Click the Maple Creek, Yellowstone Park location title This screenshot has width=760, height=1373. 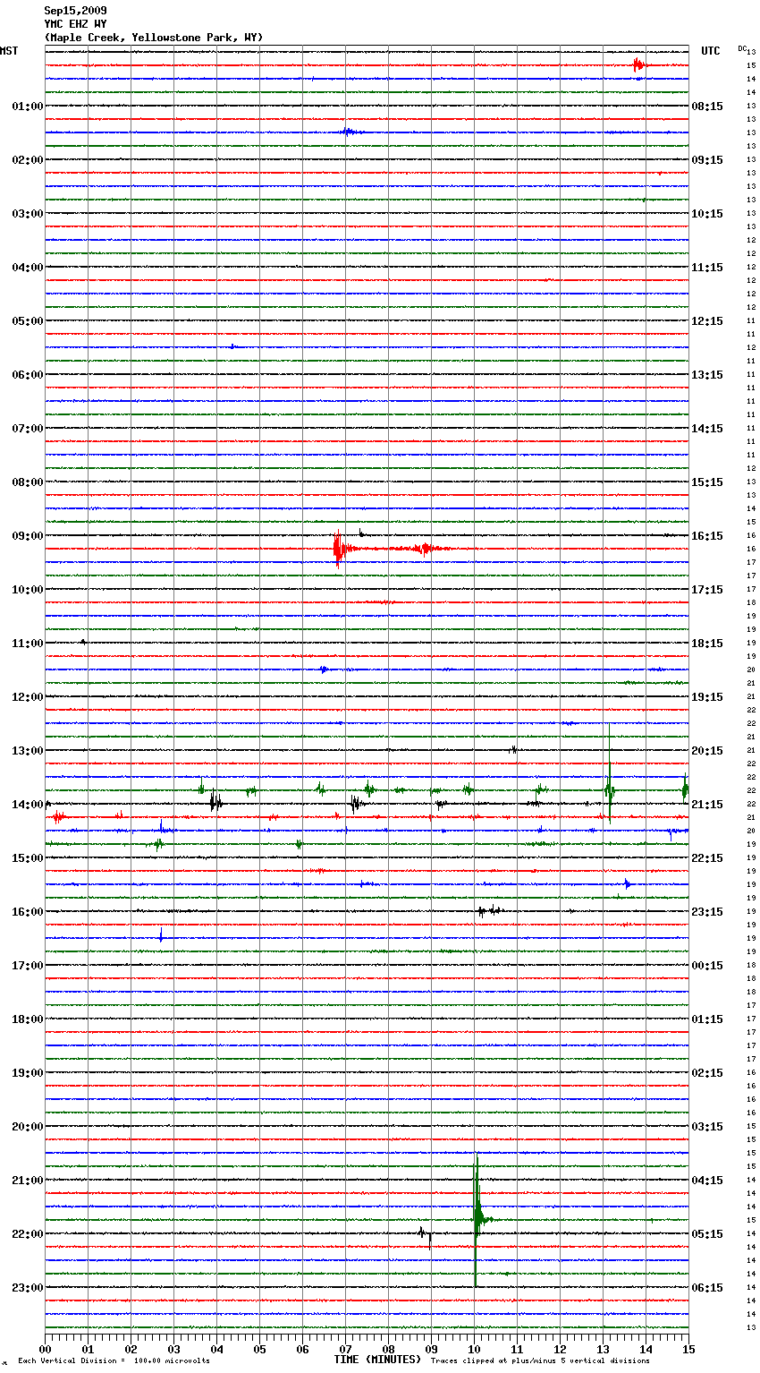pos(154,38)
